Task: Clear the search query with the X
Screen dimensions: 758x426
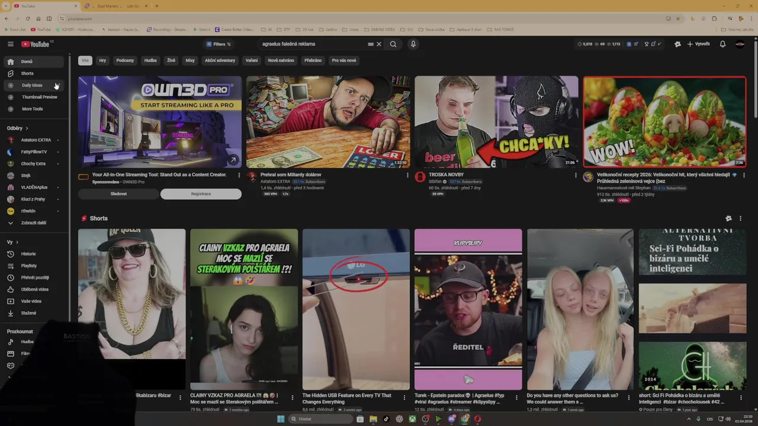Action: tap(379, 44)
